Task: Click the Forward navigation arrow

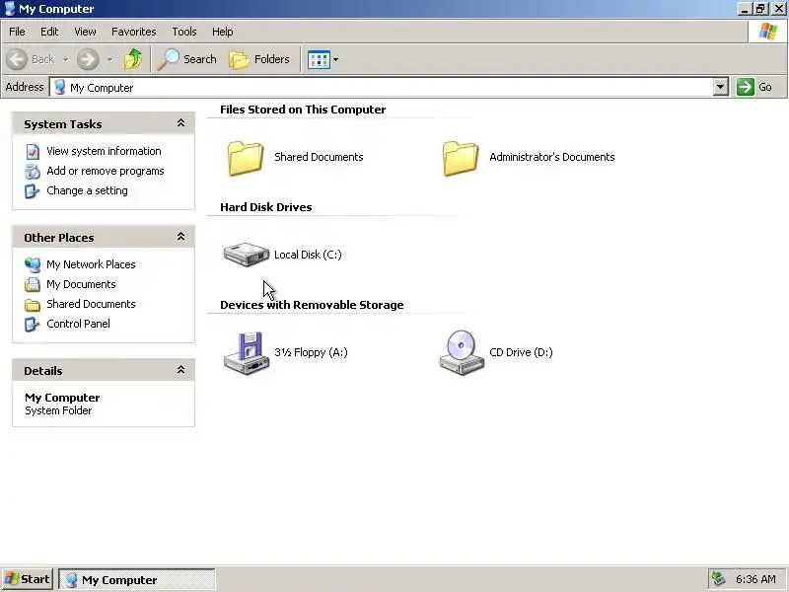Action: (88, 59)
